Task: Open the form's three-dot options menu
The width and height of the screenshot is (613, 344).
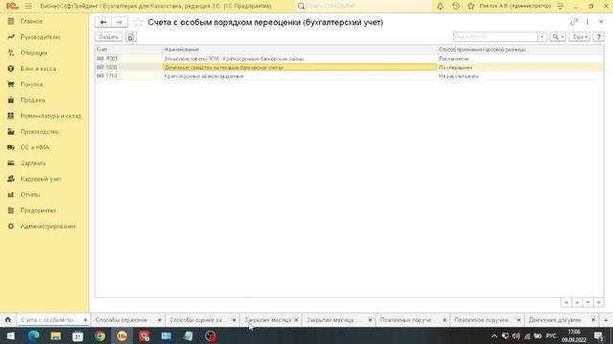Action: (x=587, y=22)
